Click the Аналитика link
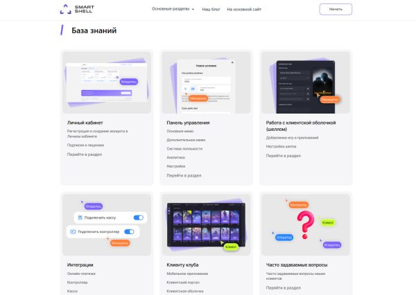416x295 pixels. pos(175,157)
